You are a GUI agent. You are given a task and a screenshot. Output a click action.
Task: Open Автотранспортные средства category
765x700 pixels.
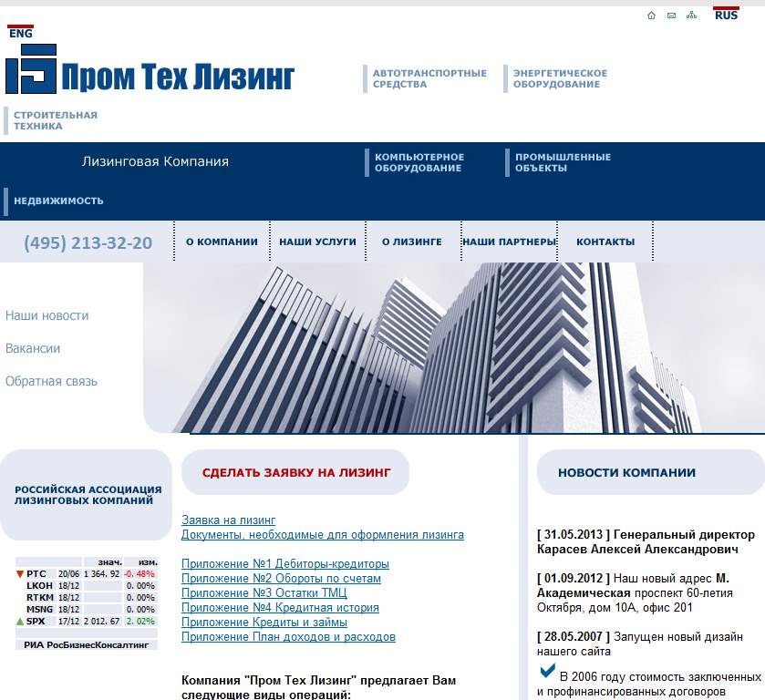(429, 78)
